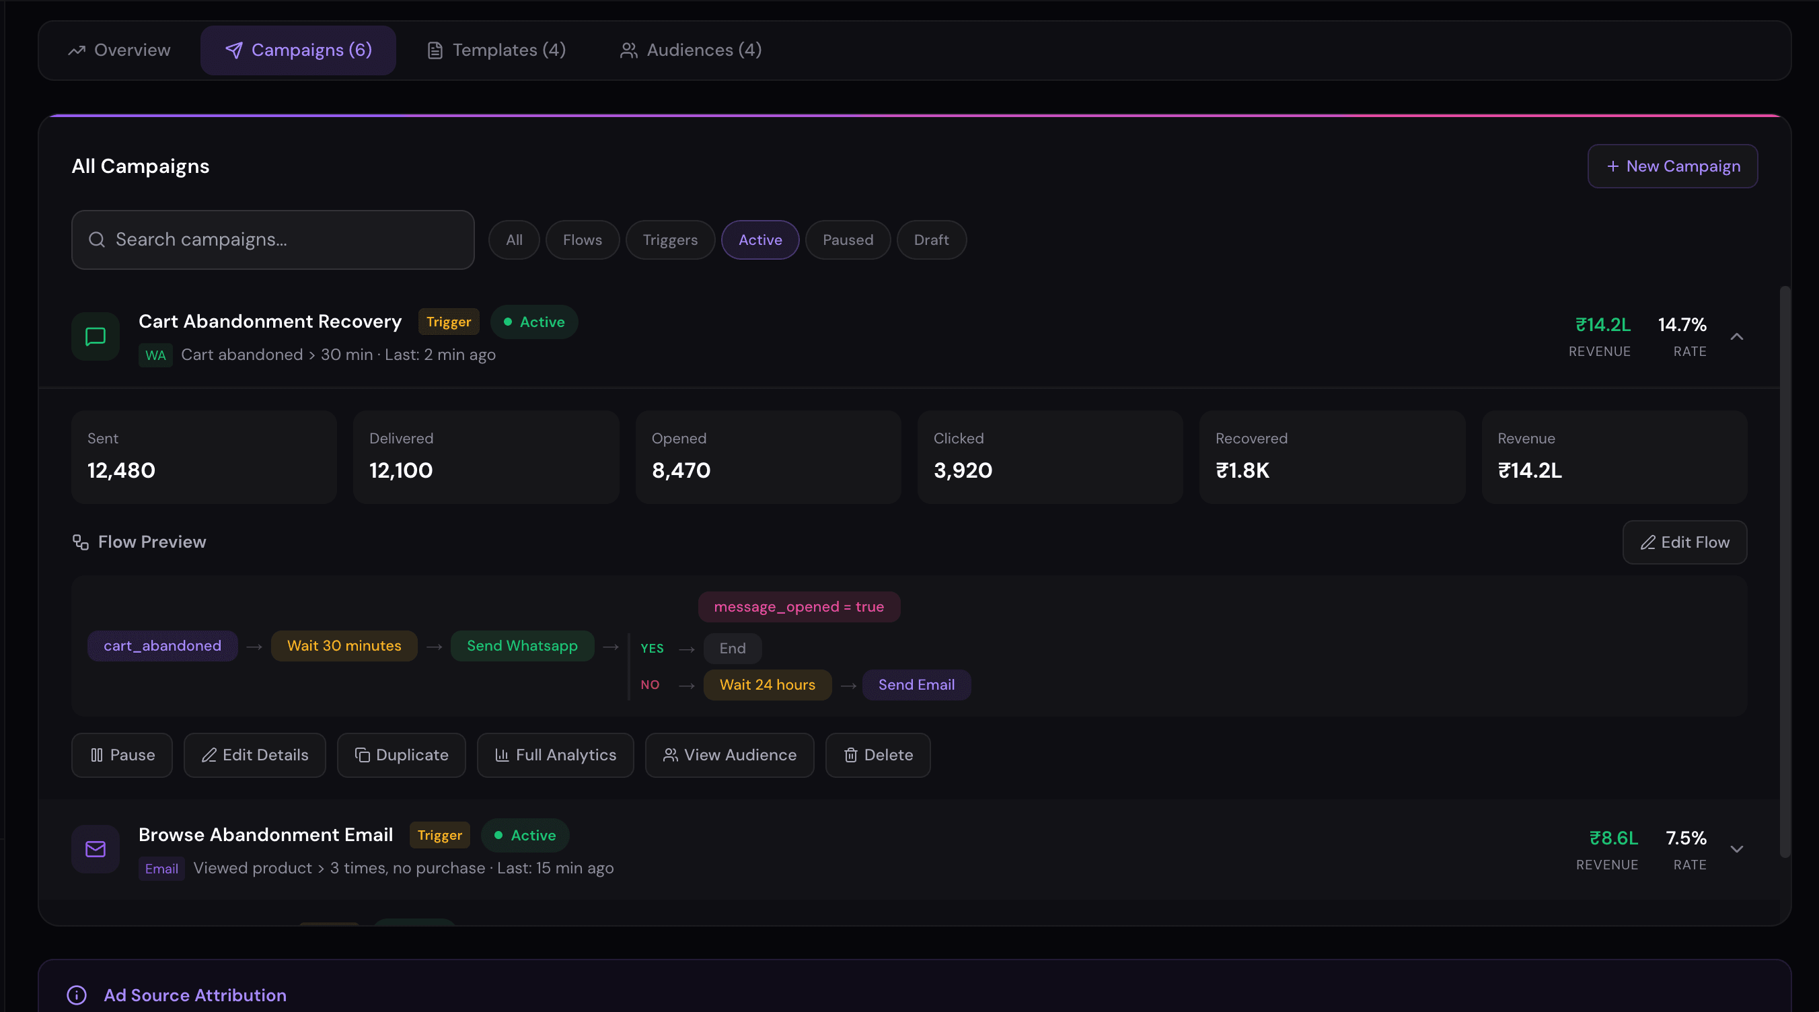
Task: Click the Clicked 3,920 stat card
Action: [1050, 457]
